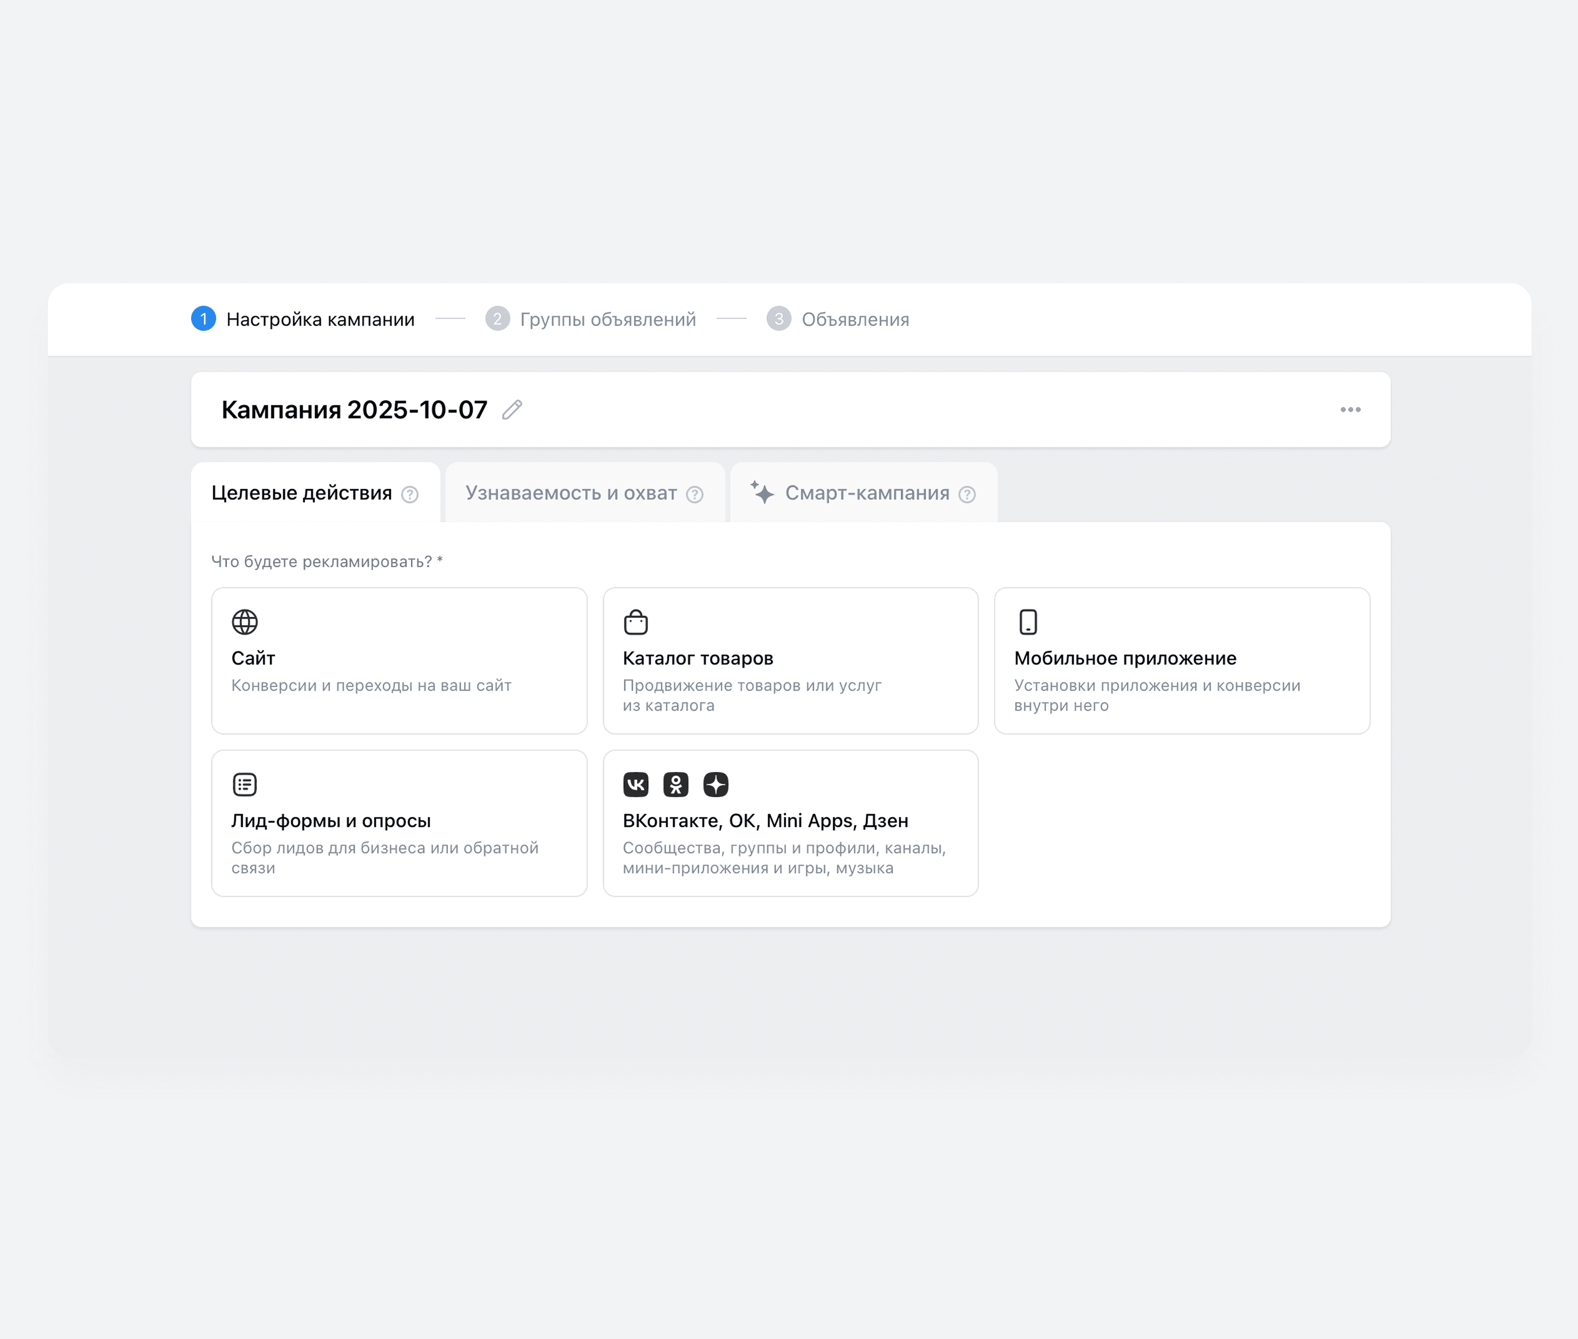The height and width of the screenshot is (1339, 1578).
Task: Select step 1 Настройка кампании
Action: (319, 319)
